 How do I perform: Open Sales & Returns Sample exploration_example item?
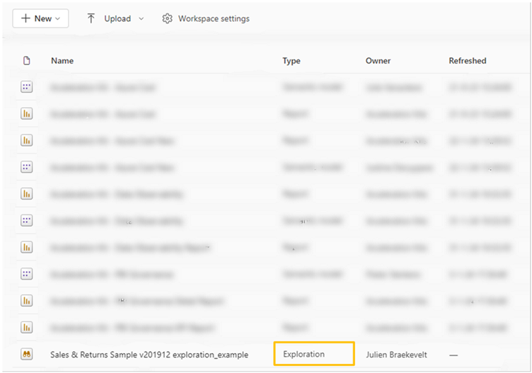click(x=149, y=354)
